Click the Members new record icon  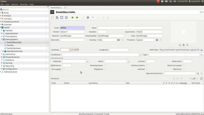(174, 79)
